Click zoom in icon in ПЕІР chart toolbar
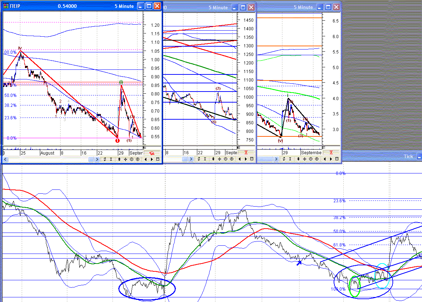422x302 pixels. click(x=137, y=159)
